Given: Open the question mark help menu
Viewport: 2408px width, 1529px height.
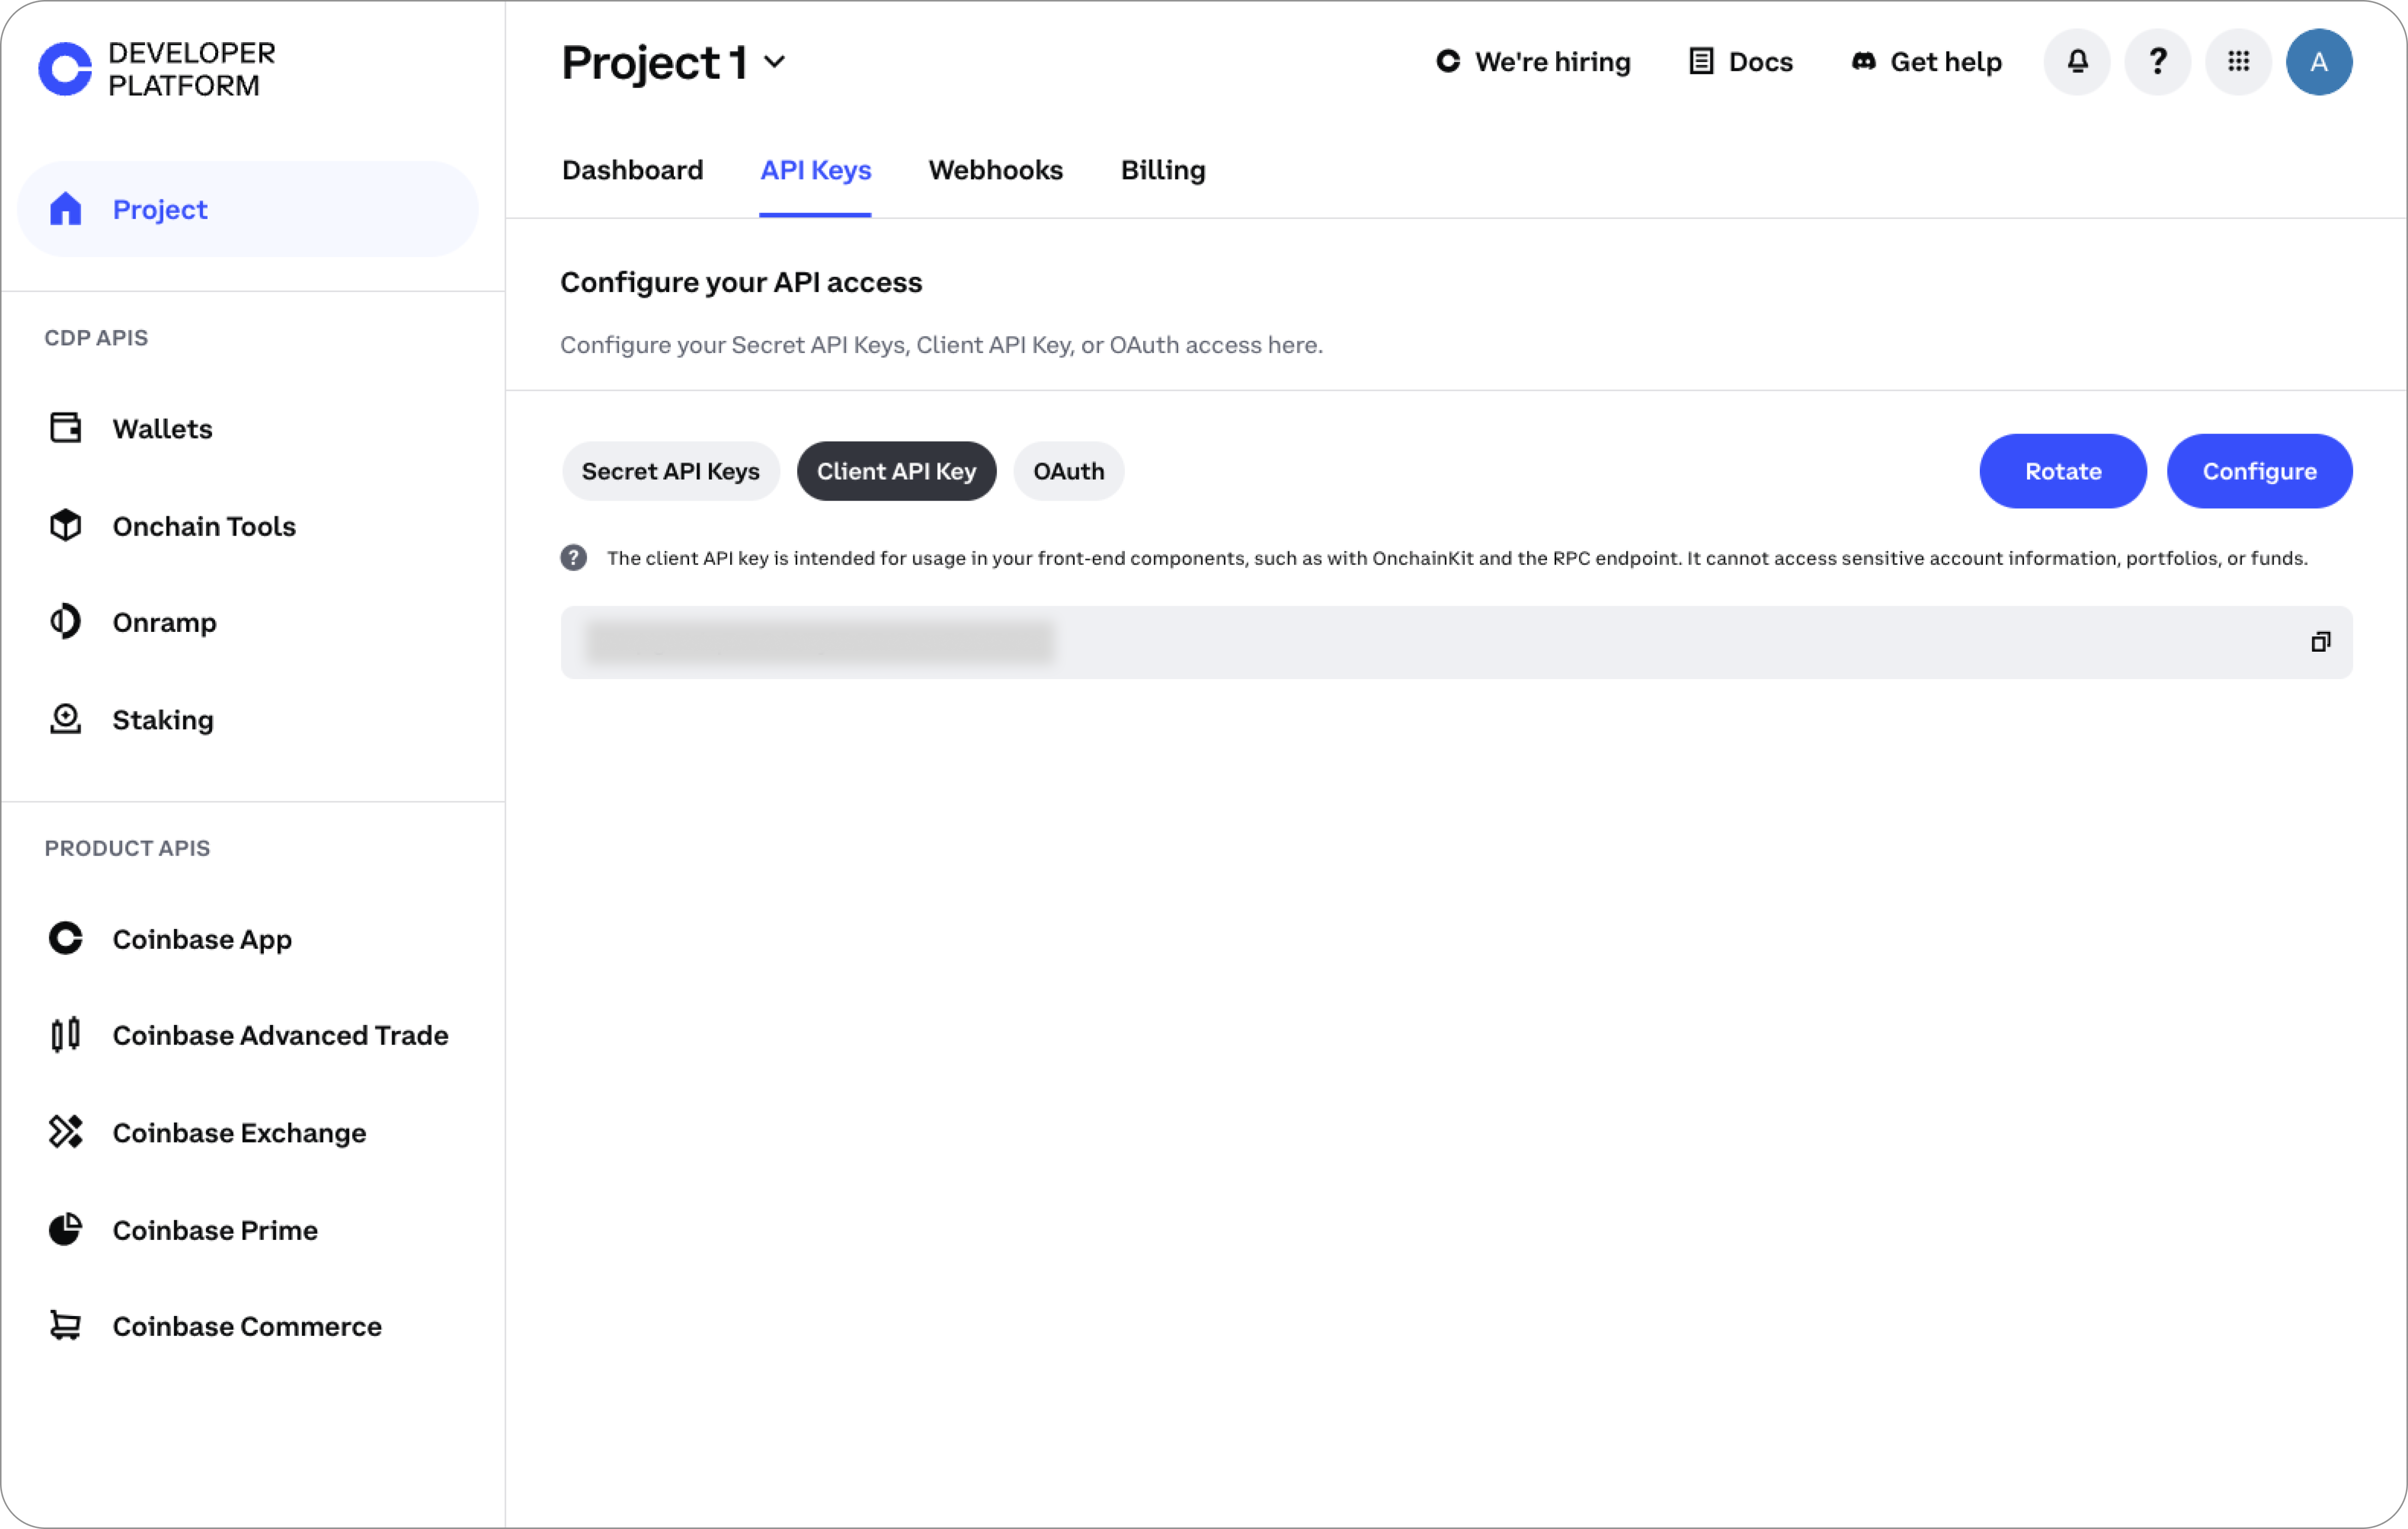Looking at the screenshot, I should [2157, 62].
